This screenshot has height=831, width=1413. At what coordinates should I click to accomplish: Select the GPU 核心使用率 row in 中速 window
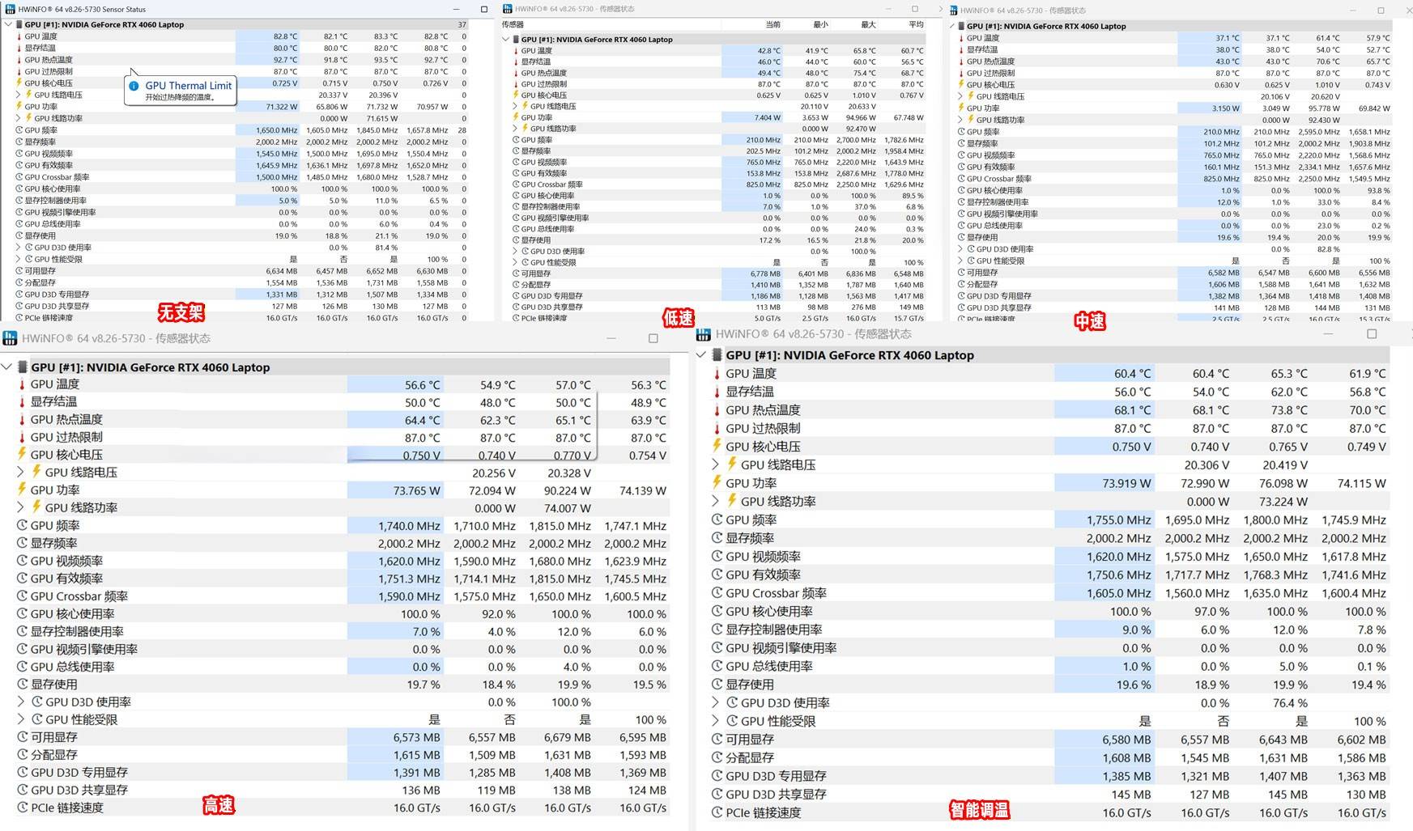994,191
